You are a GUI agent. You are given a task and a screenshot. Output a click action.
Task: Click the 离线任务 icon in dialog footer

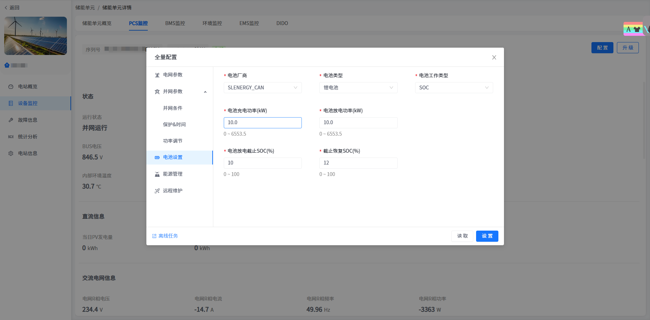coord(154,236)
